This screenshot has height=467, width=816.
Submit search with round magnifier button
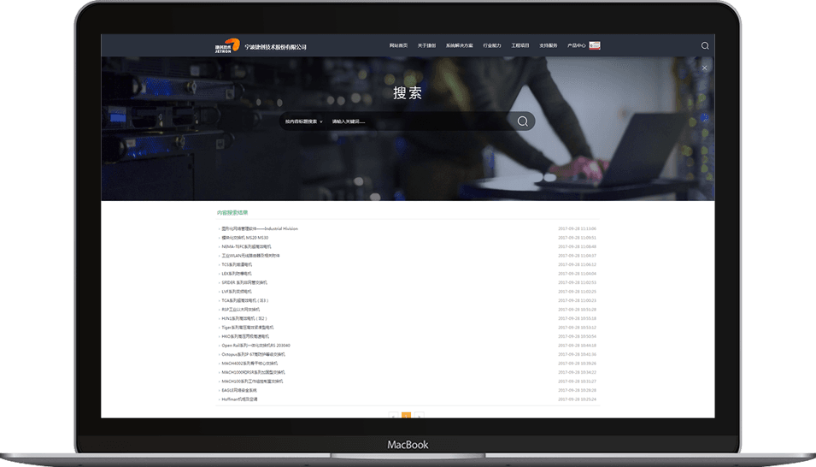coord(523,121)
